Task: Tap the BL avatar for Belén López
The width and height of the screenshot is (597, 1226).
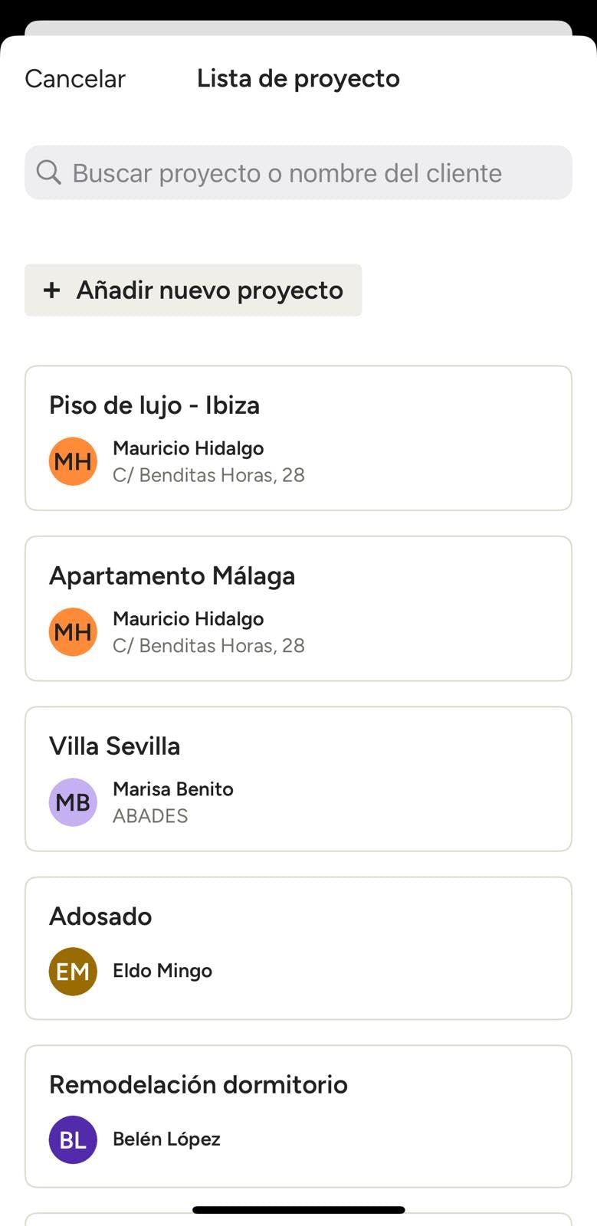Action: coord(73,1139)
